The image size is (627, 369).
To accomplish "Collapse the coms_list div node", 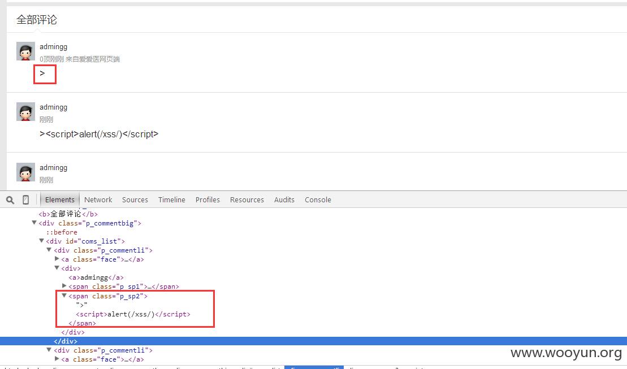I will coord(42,241).
